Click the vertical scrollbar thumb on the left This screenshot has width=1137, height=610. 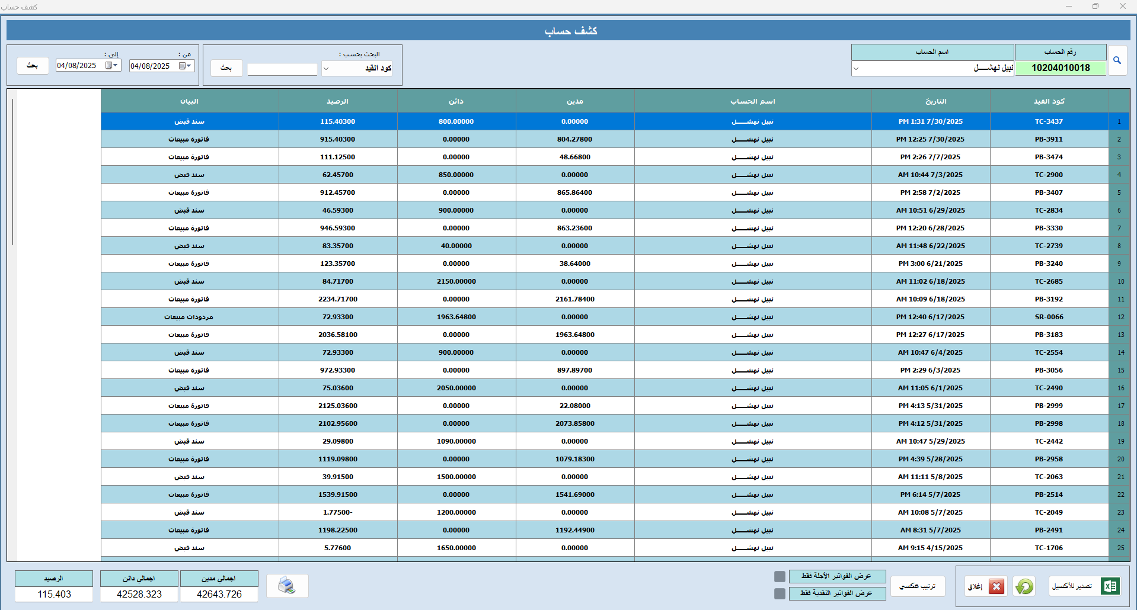12,172
